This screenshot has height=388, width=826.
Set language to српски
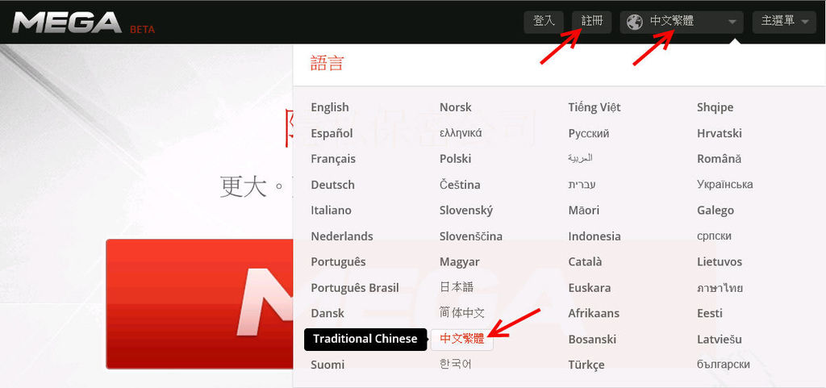(714, 236)
